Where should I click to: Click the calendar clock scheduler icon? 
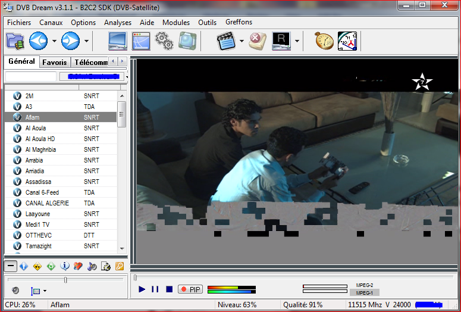[347, 41]
